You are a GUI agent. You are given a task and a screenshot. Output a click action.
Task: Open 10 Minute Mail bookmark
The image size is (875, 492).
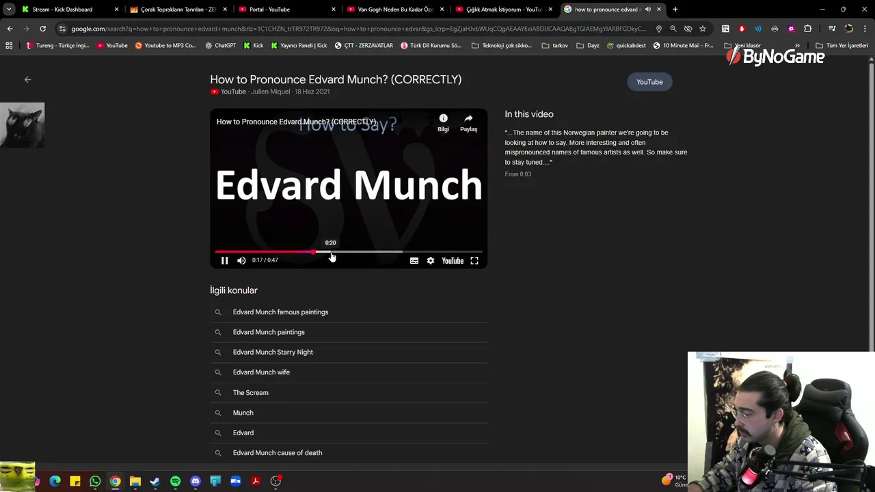[683, 46]
